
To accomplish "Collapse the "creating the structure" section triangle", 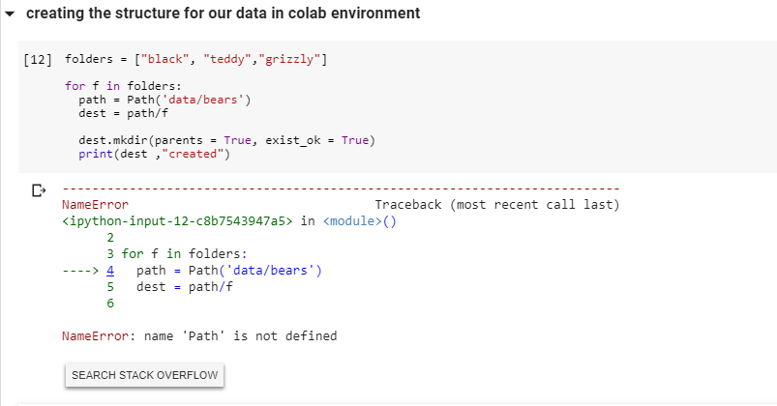I will 12,14.
